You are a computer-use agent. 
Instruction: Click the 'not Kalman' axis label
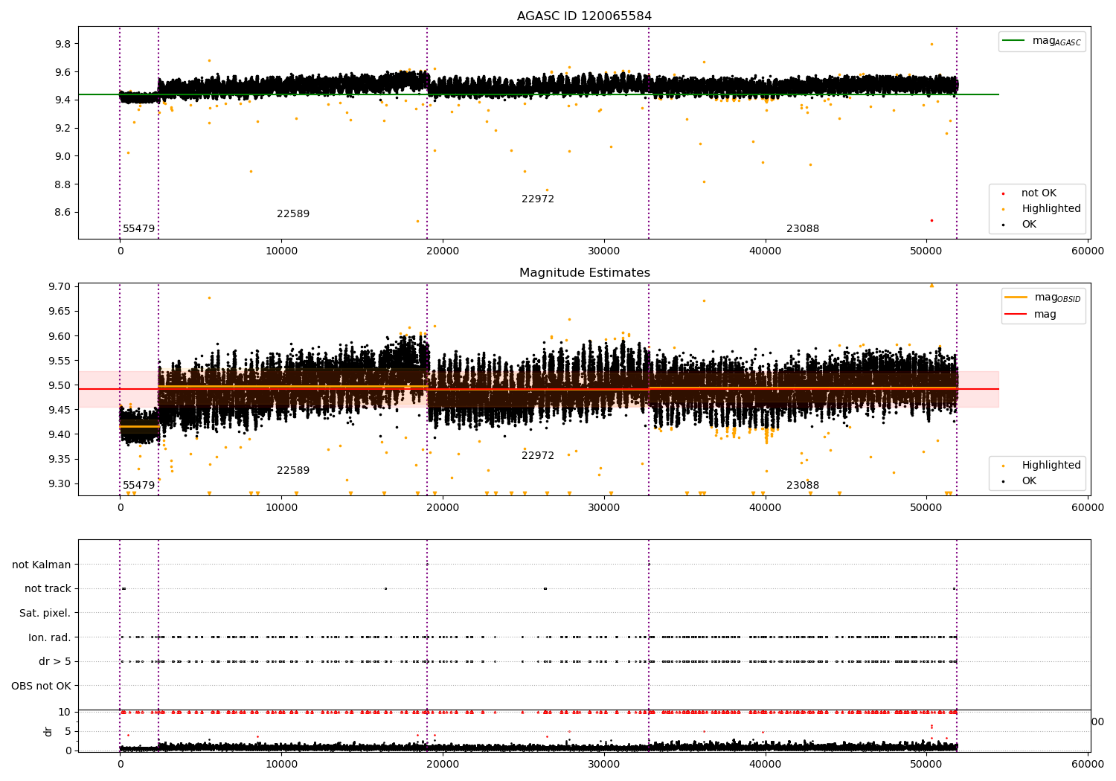point(42,565)
